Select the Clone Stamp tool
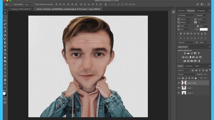Screen dimensions: 214x120 coord(5,42)
